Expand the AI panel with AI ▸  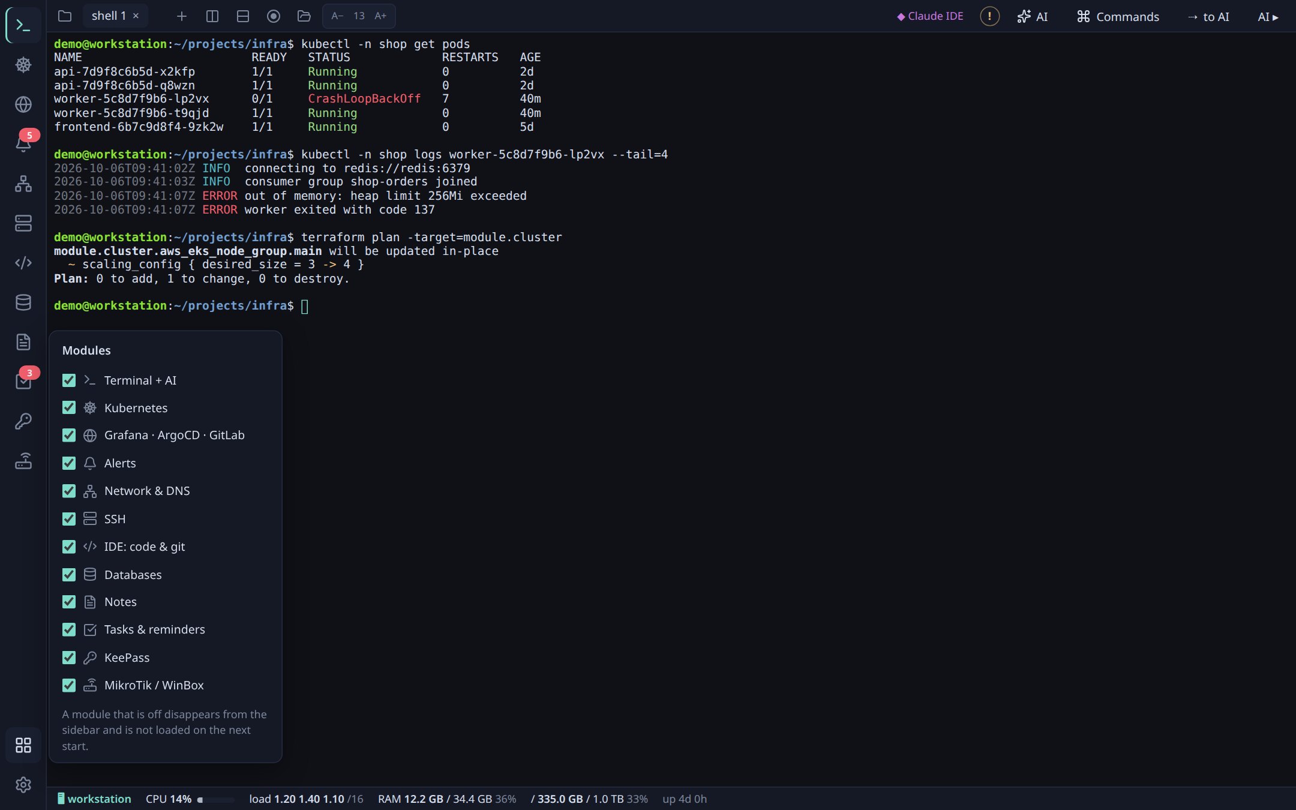pyautogui.click(x=1268, y=16)
